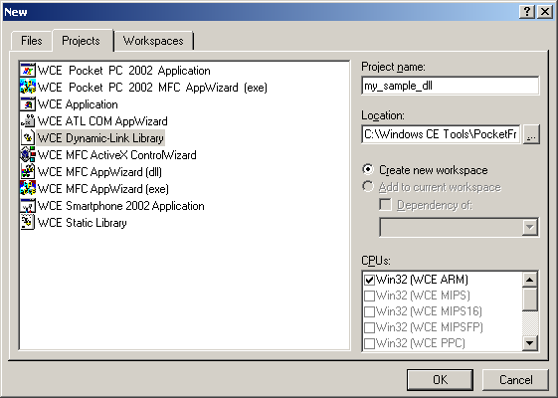Viewport: 558px width, 398px height.
Task: Select "WCE Pocket PC 2002 MFC AppWizard (exe)" text
Action: (x=152, y=88)
